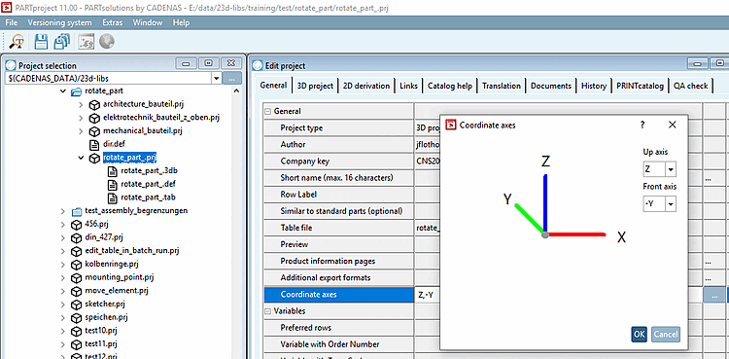Viewport: 729px width, 359px height.
Task: Expand the 456.prj node
Action: pyautogui.click(x=63, y=225)
